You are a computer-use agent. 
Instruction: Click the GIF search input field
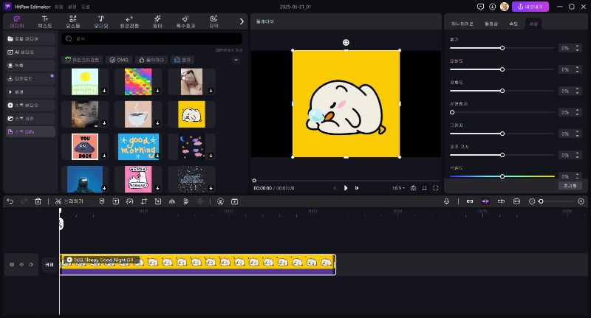coord(152,39)
